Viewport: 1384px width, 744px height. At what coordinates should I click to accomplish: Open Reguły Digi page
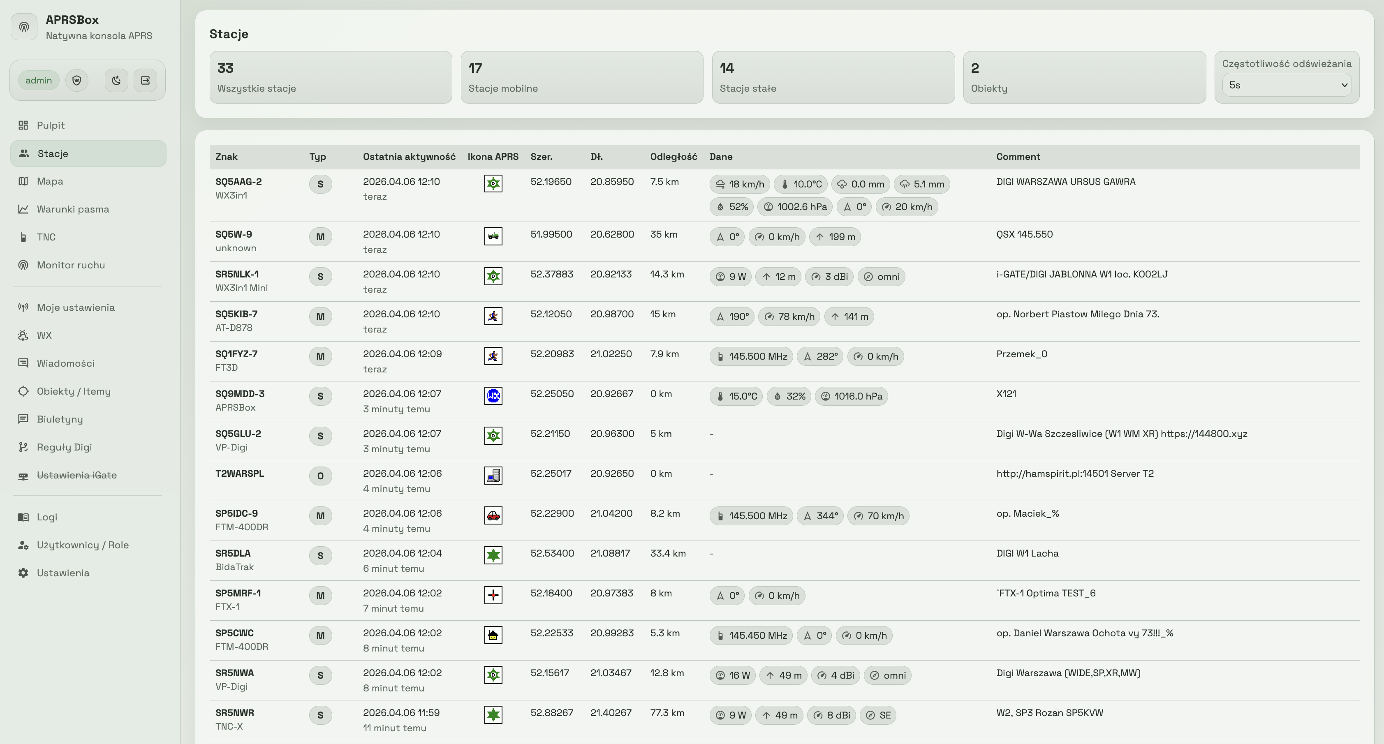point(64,447)
